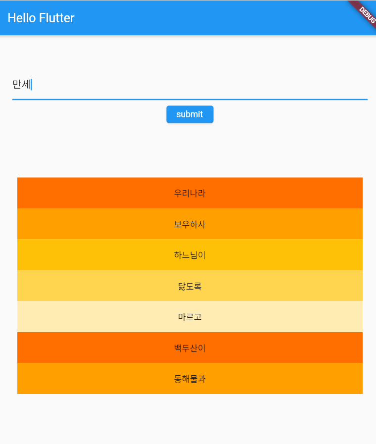Tap the underline below the text field
This screenshot has width=376, height=444.
[189, 99]
